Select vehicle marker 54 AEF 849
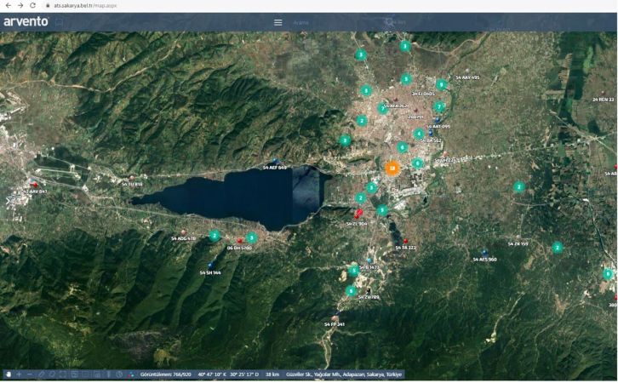The image size is (618, 383). [276, 162]
